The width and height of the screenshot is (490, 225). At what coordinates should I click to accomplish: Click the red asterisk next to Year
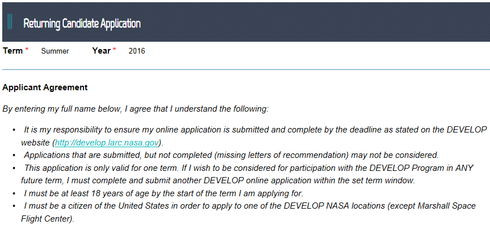click(115, 49)
